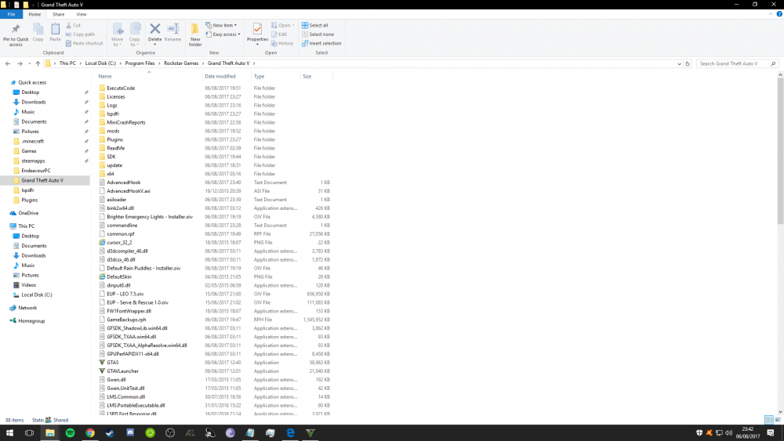Image resolution: width=784 pixels, height=441 pixels.
Task: Switch to large icons view layout
Action: coord(778,420)
